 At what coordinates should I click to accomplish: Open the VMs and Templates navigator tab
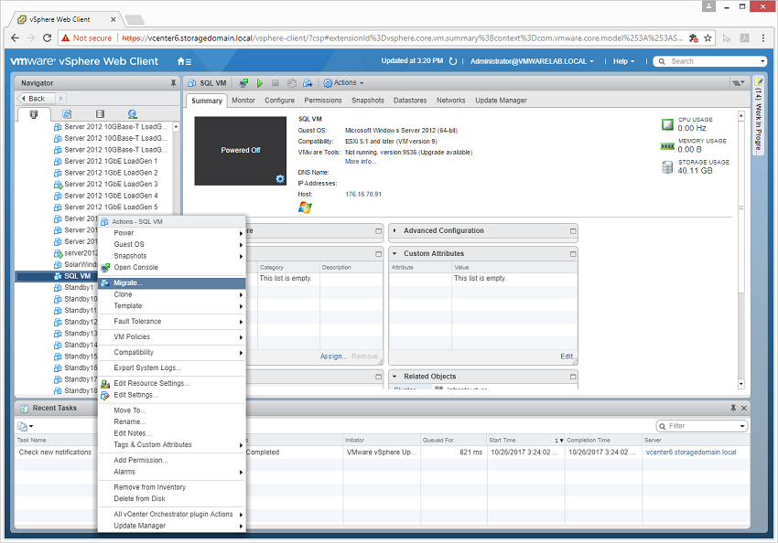67,114
